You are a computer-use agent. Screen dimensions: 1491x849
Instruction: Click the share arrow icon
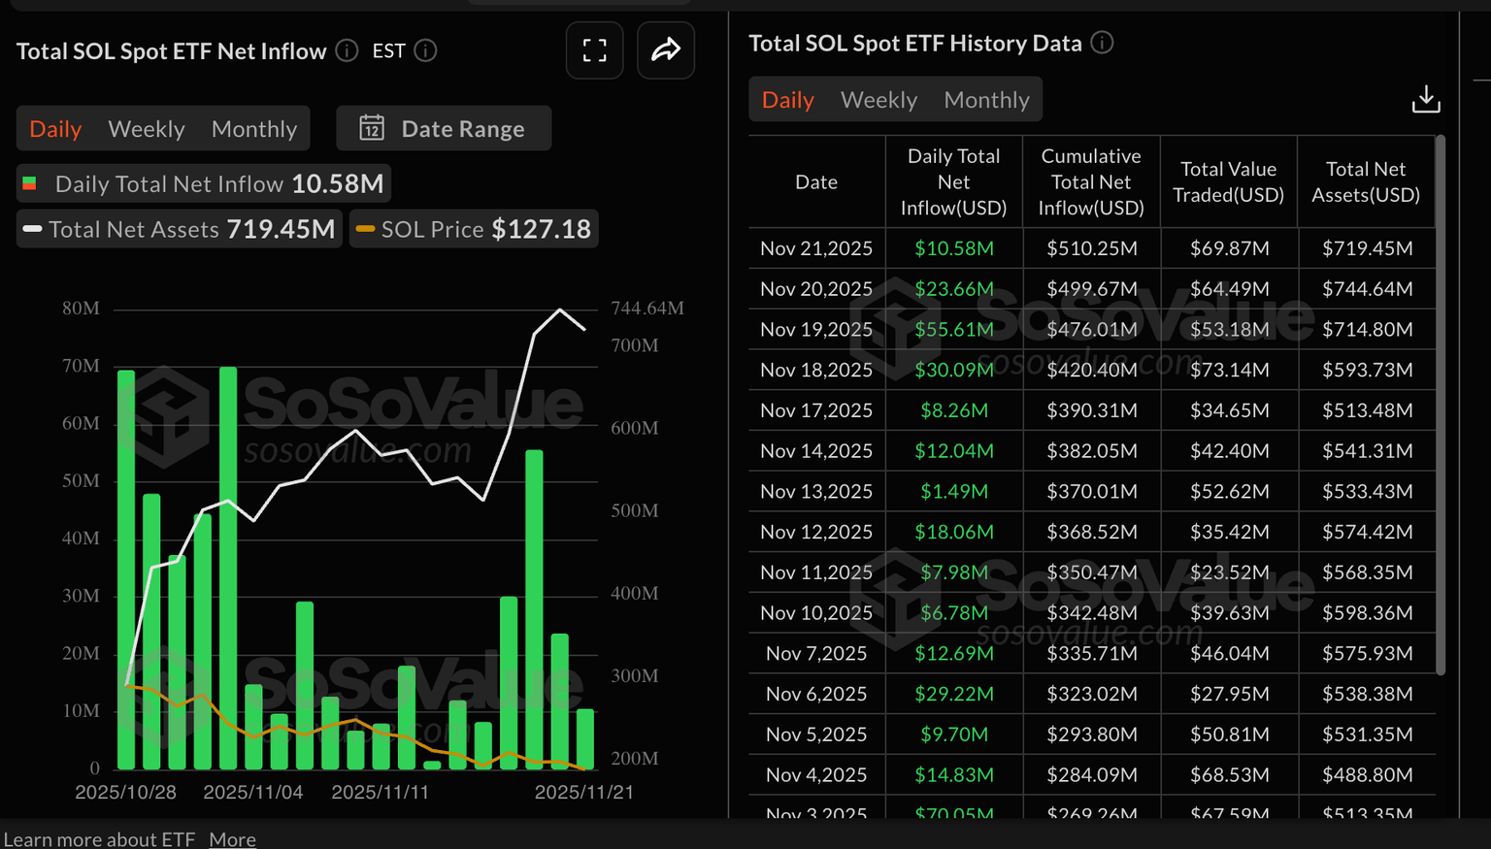coord(666,50)
